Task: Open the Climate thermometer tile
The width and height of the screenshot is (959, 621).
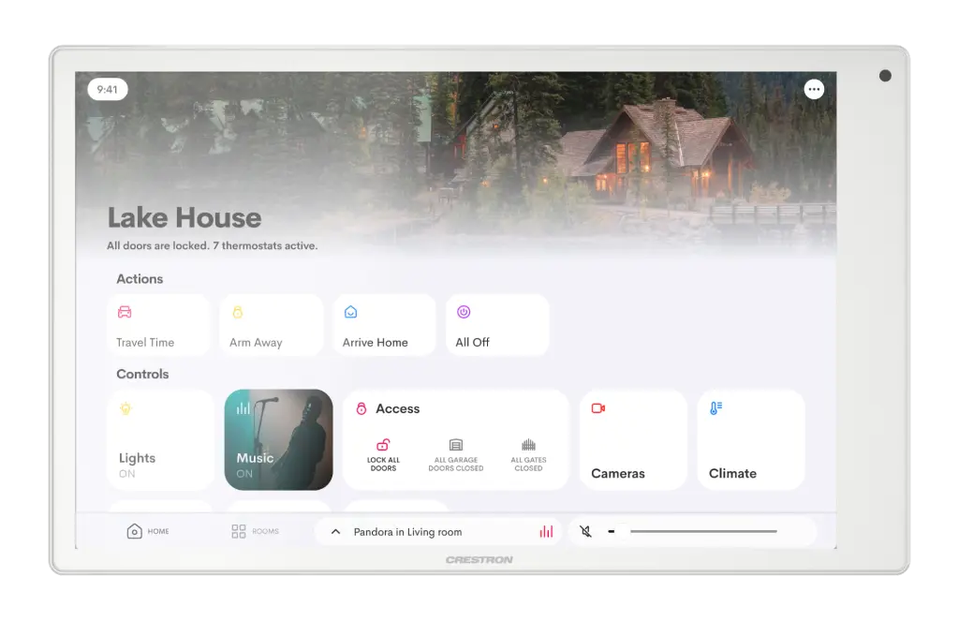Action: pyautogui.click(x=751, y=439)
